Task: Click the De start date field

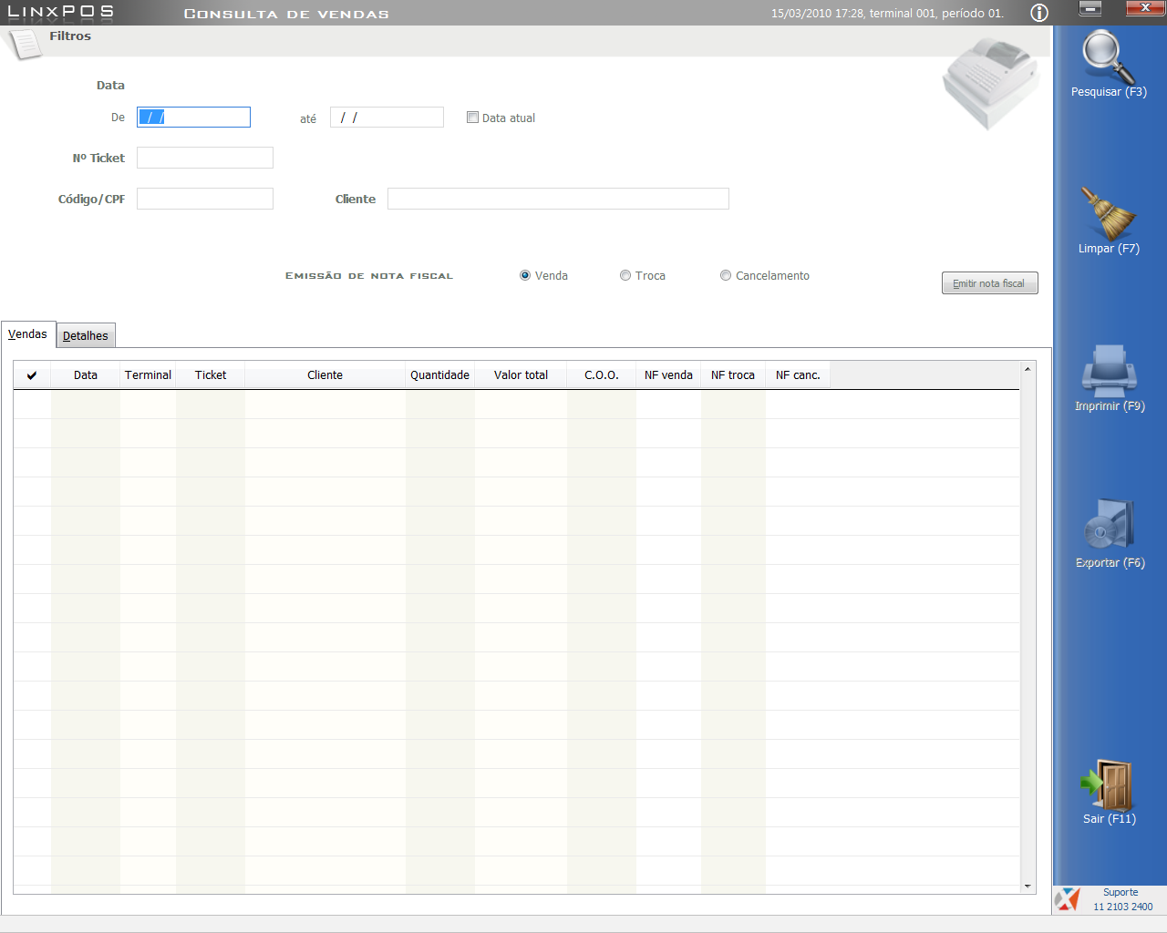Action: 193,117
